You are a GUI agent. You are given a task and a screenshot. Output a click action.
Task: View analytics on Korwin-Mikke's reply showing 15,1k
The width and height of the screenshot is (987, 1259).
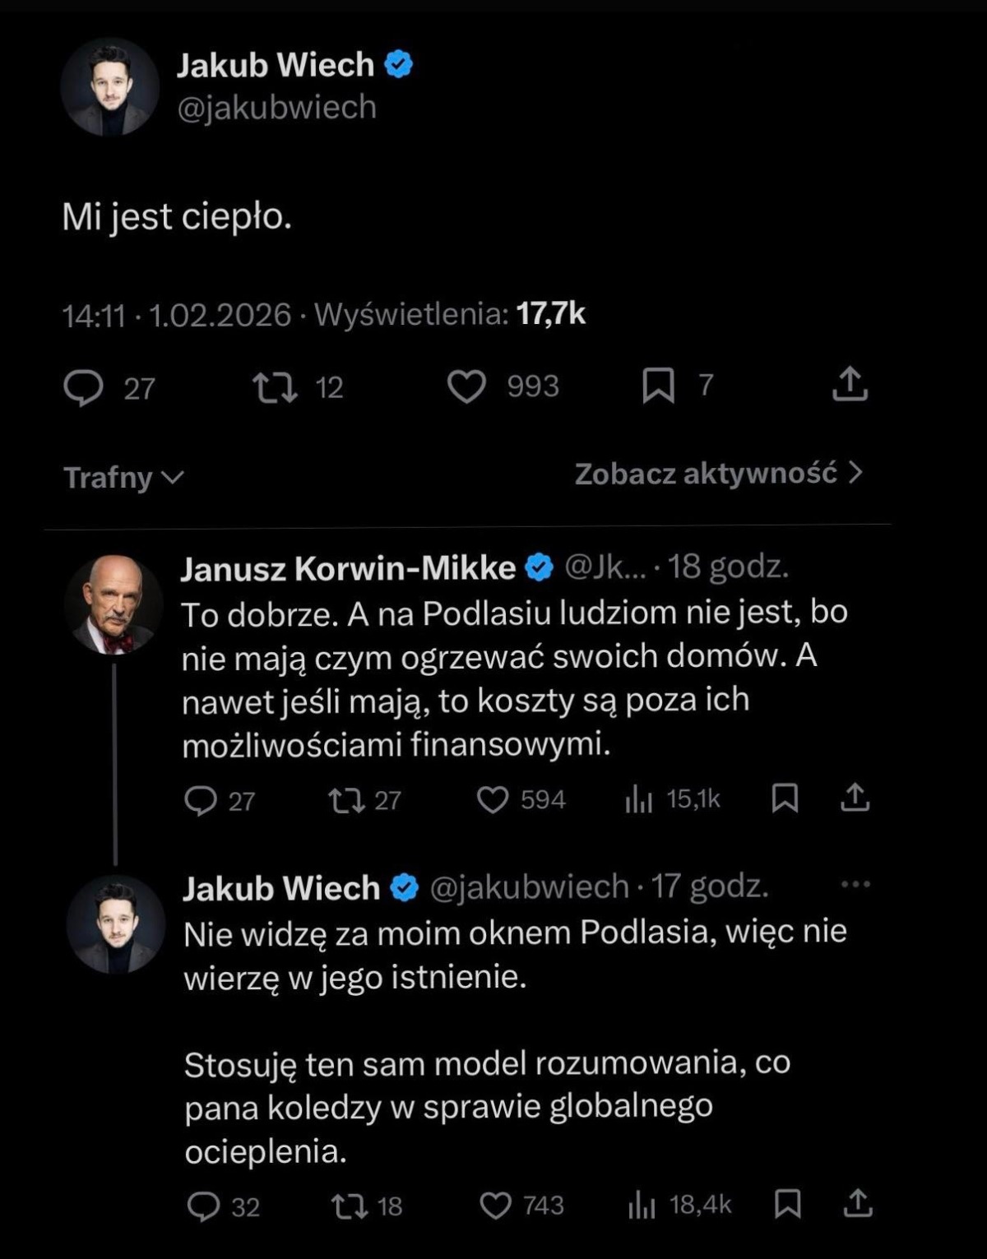639,799
